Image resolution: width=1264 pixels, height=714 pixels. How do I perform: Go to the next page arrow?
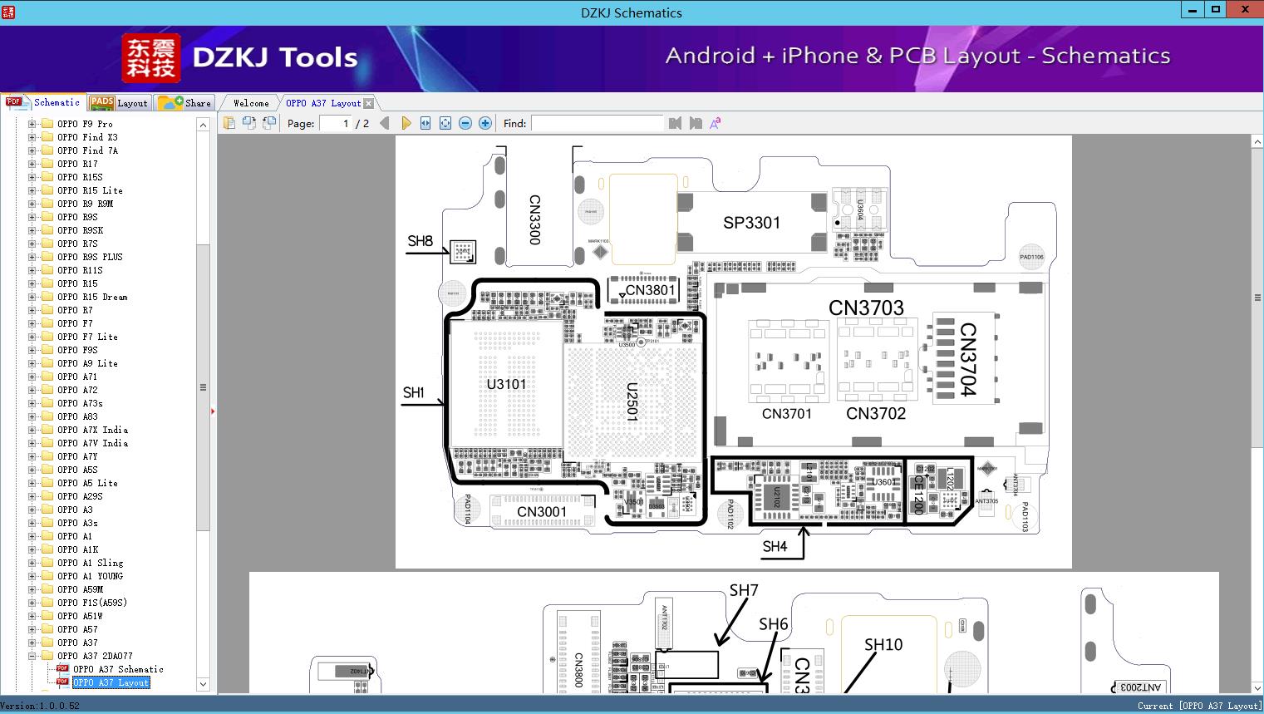pyautogui.click(x=406, y=123)
